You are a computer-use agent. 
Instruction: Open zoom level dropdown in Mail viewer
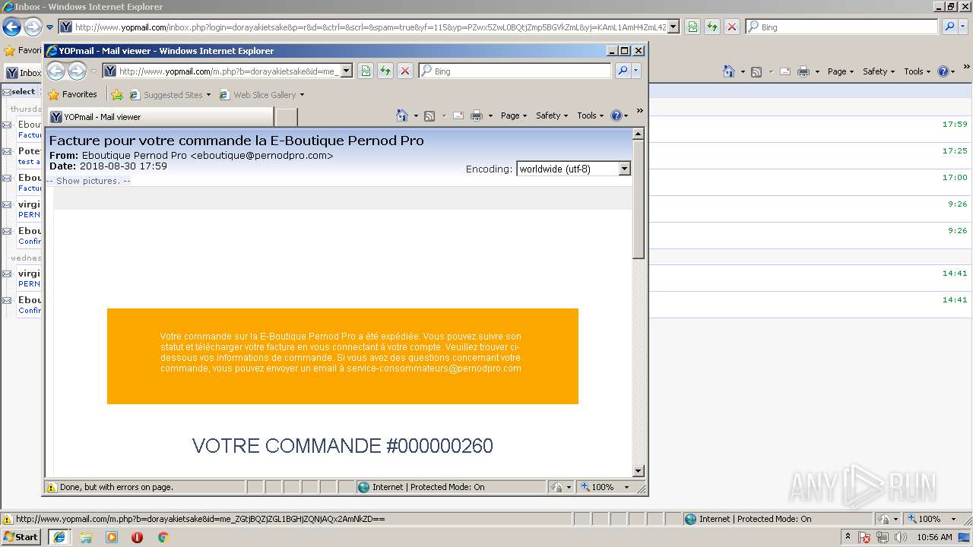(626, 487)
